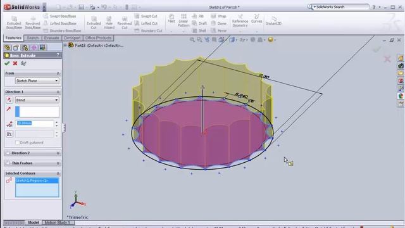
Task: Switch to the Sketch tab
Action: (32, 38)
